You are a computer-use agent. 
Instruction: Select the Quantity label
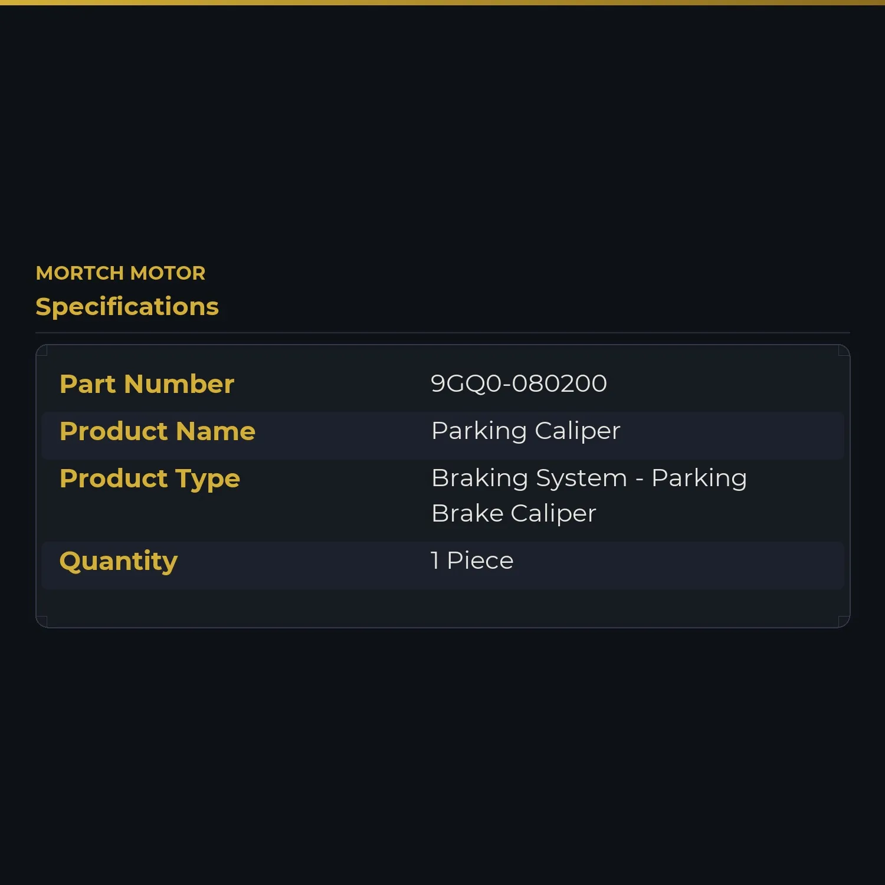point(119,561)
